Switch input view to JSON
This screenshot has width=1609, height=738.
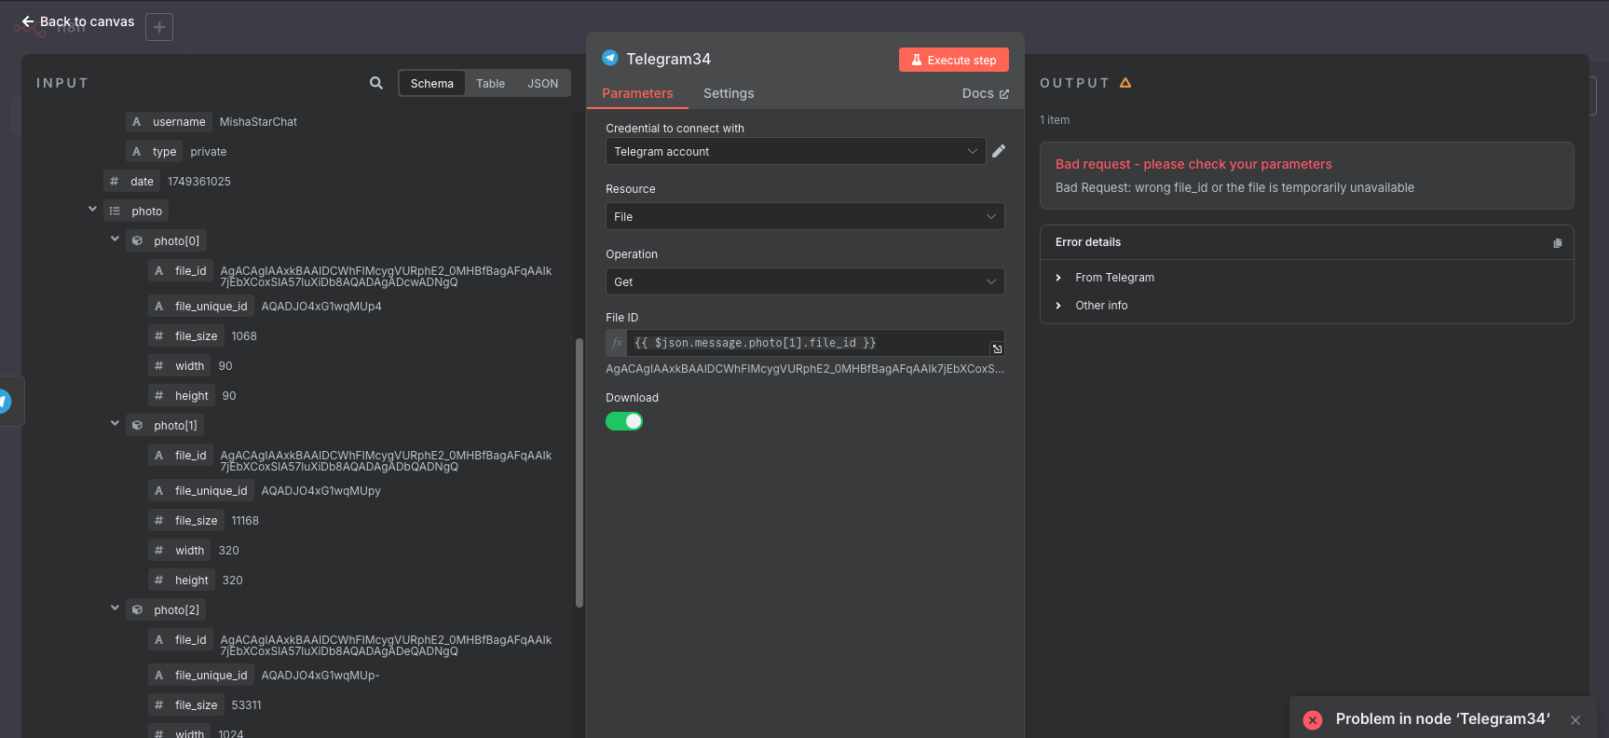point(542,83)
